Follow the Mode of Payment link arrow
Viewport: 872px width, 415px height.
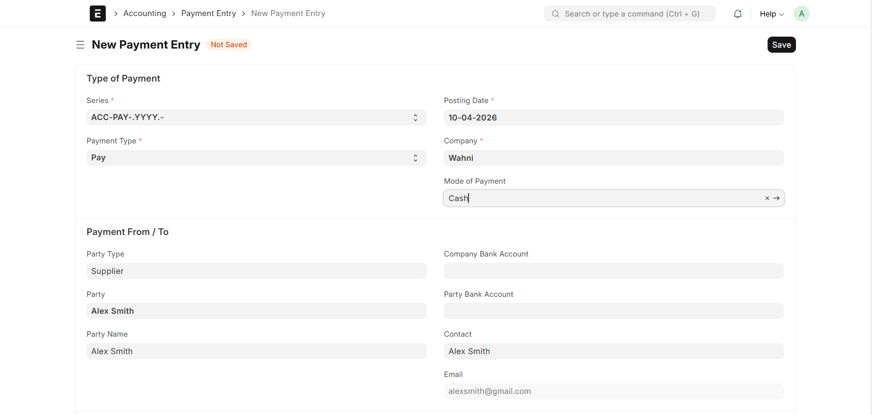pyautogui.click(x=776, y=198)
